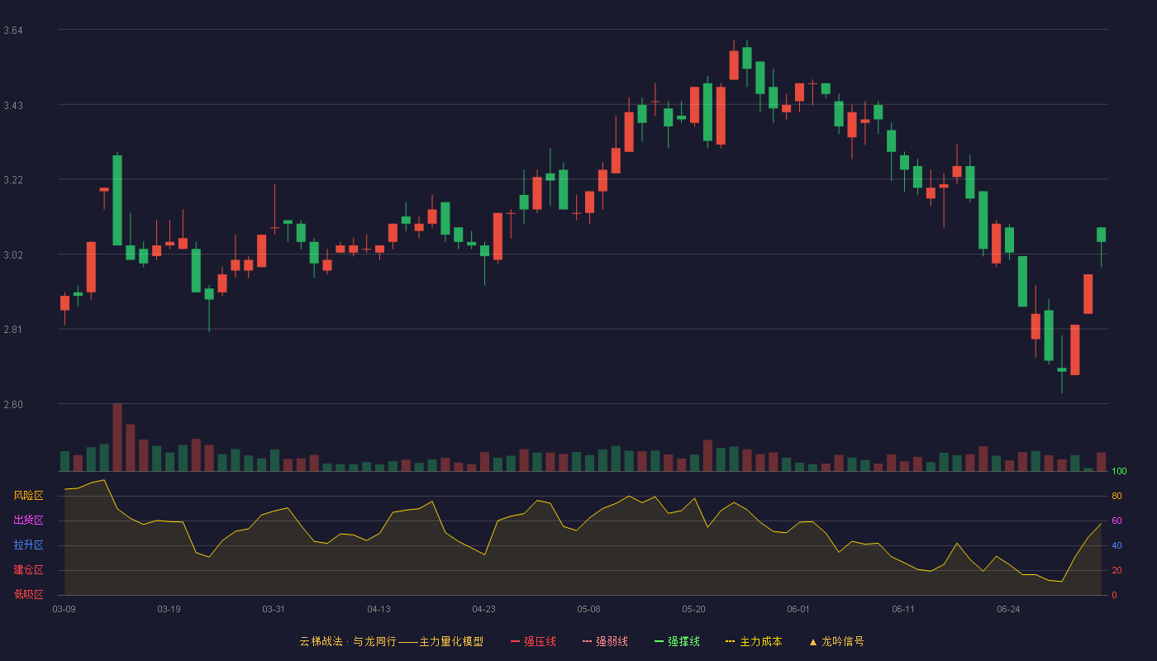Toggle the 龙吟信号 legend entry

(836, 641)
